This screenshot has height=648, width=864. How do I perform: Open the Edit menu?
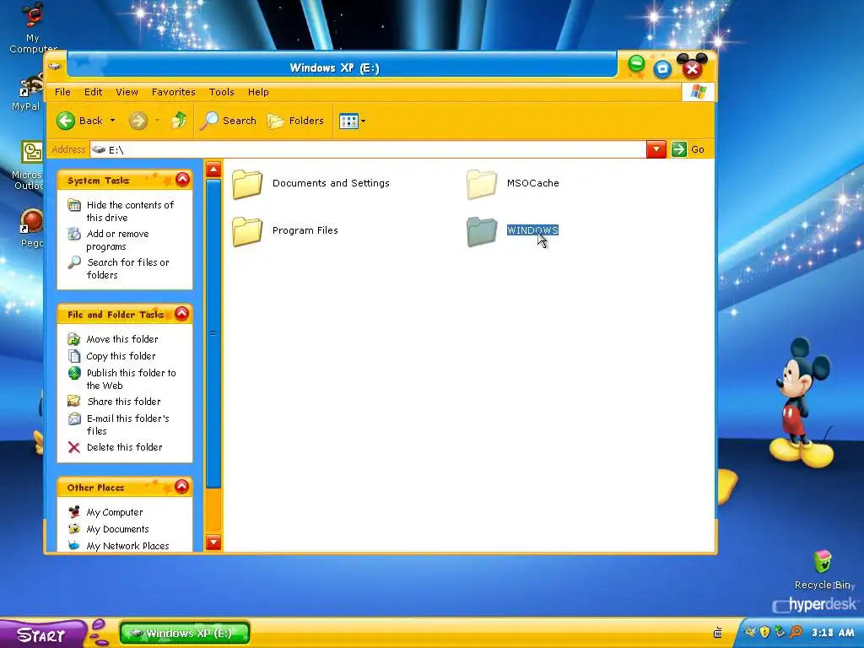(93, 92)
